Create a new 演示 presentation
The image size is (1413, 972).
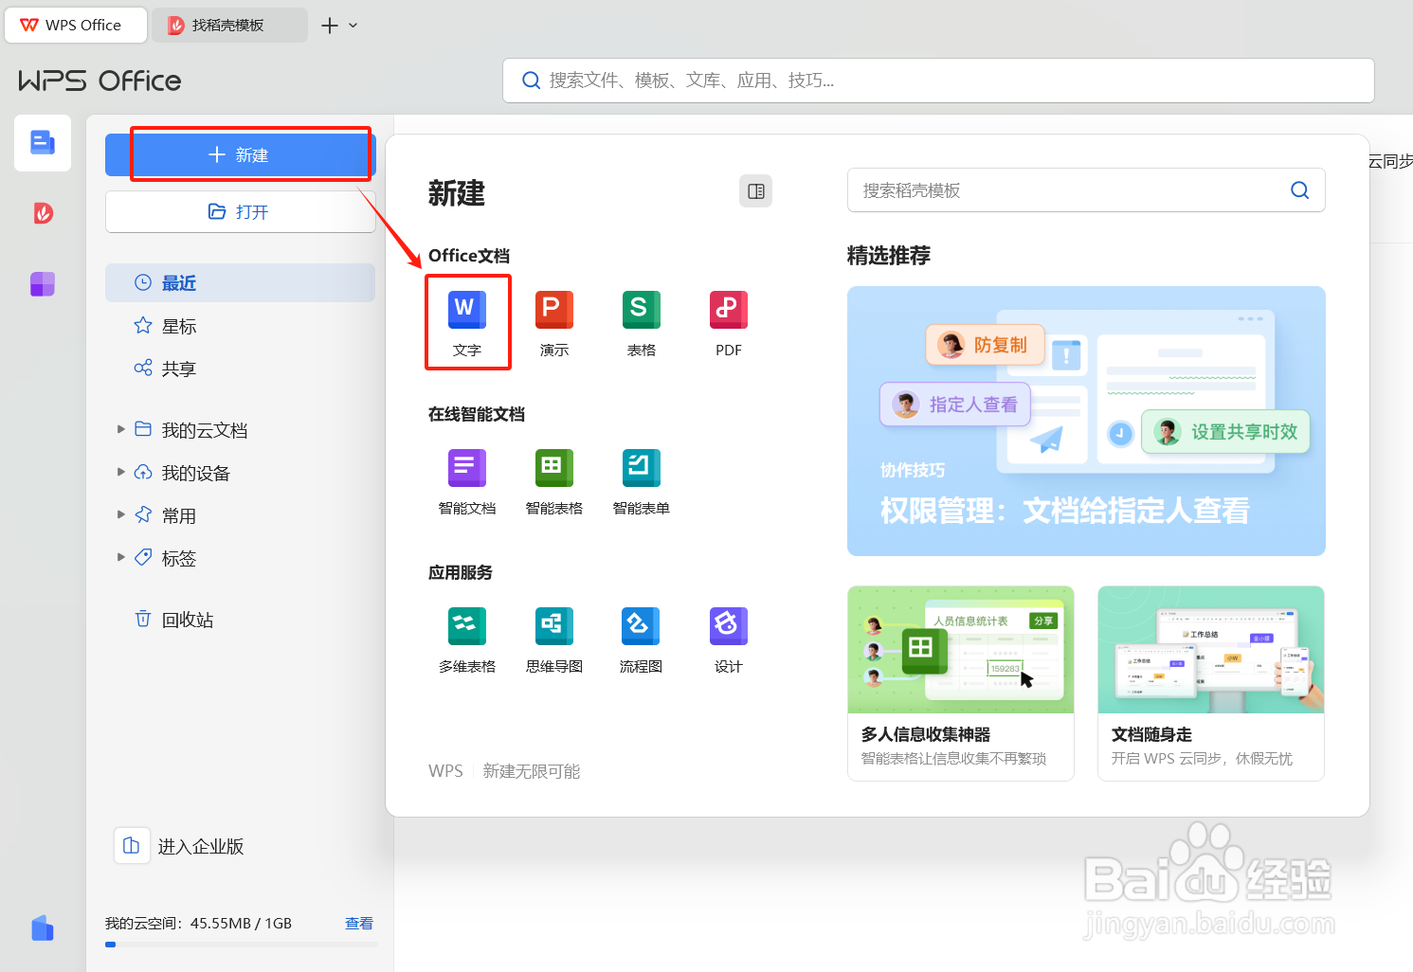[x=554, y=322]
